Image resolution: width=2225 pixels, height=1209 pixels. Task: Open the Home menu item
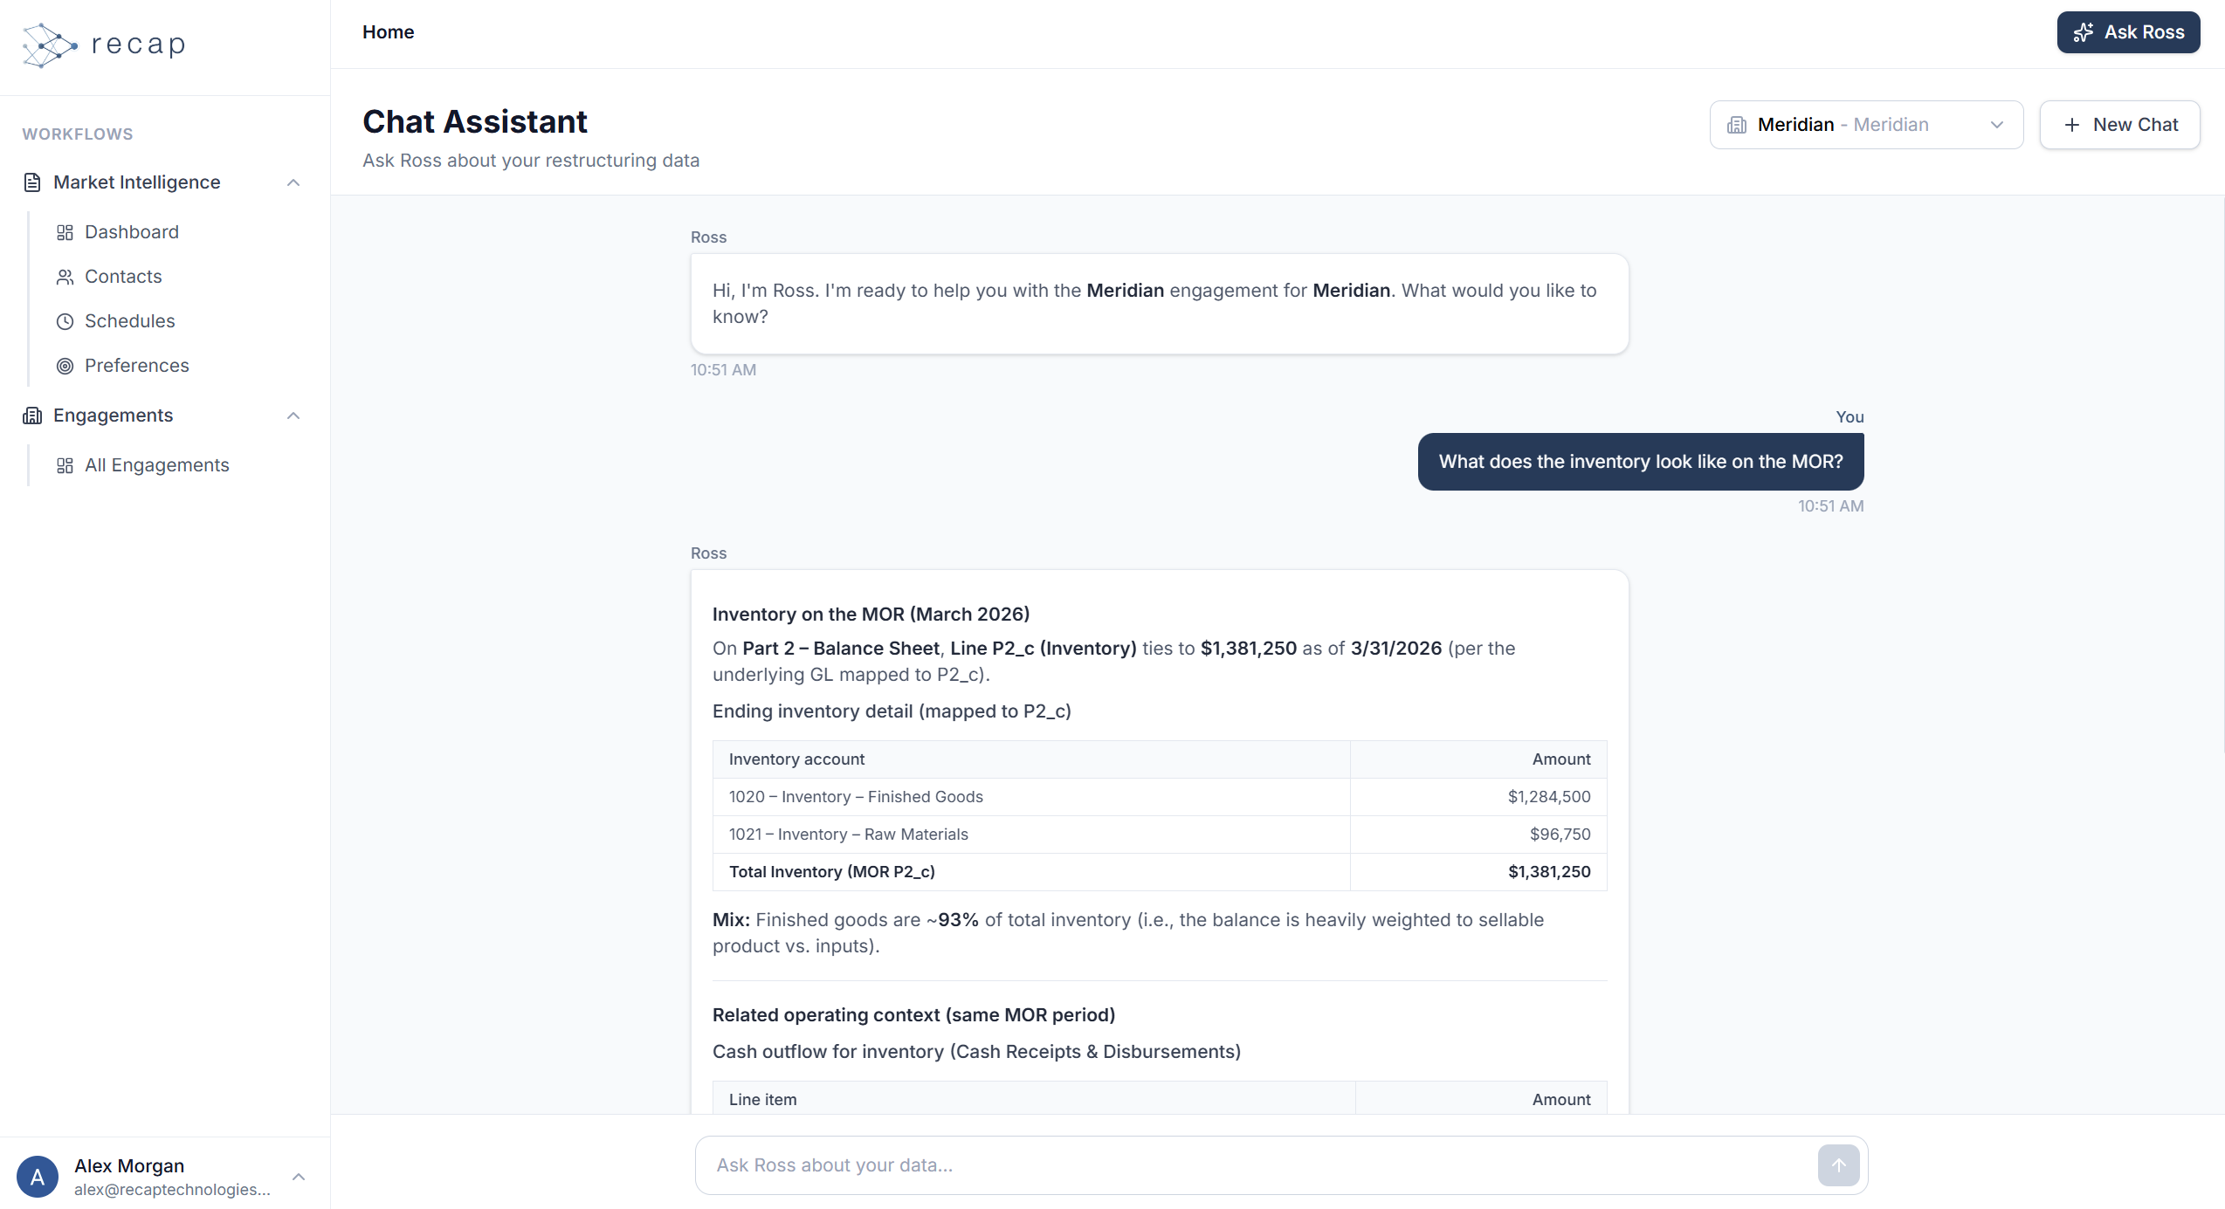coord(388,32)
